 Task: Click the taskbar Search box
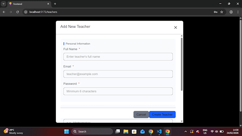click(92, 131)
